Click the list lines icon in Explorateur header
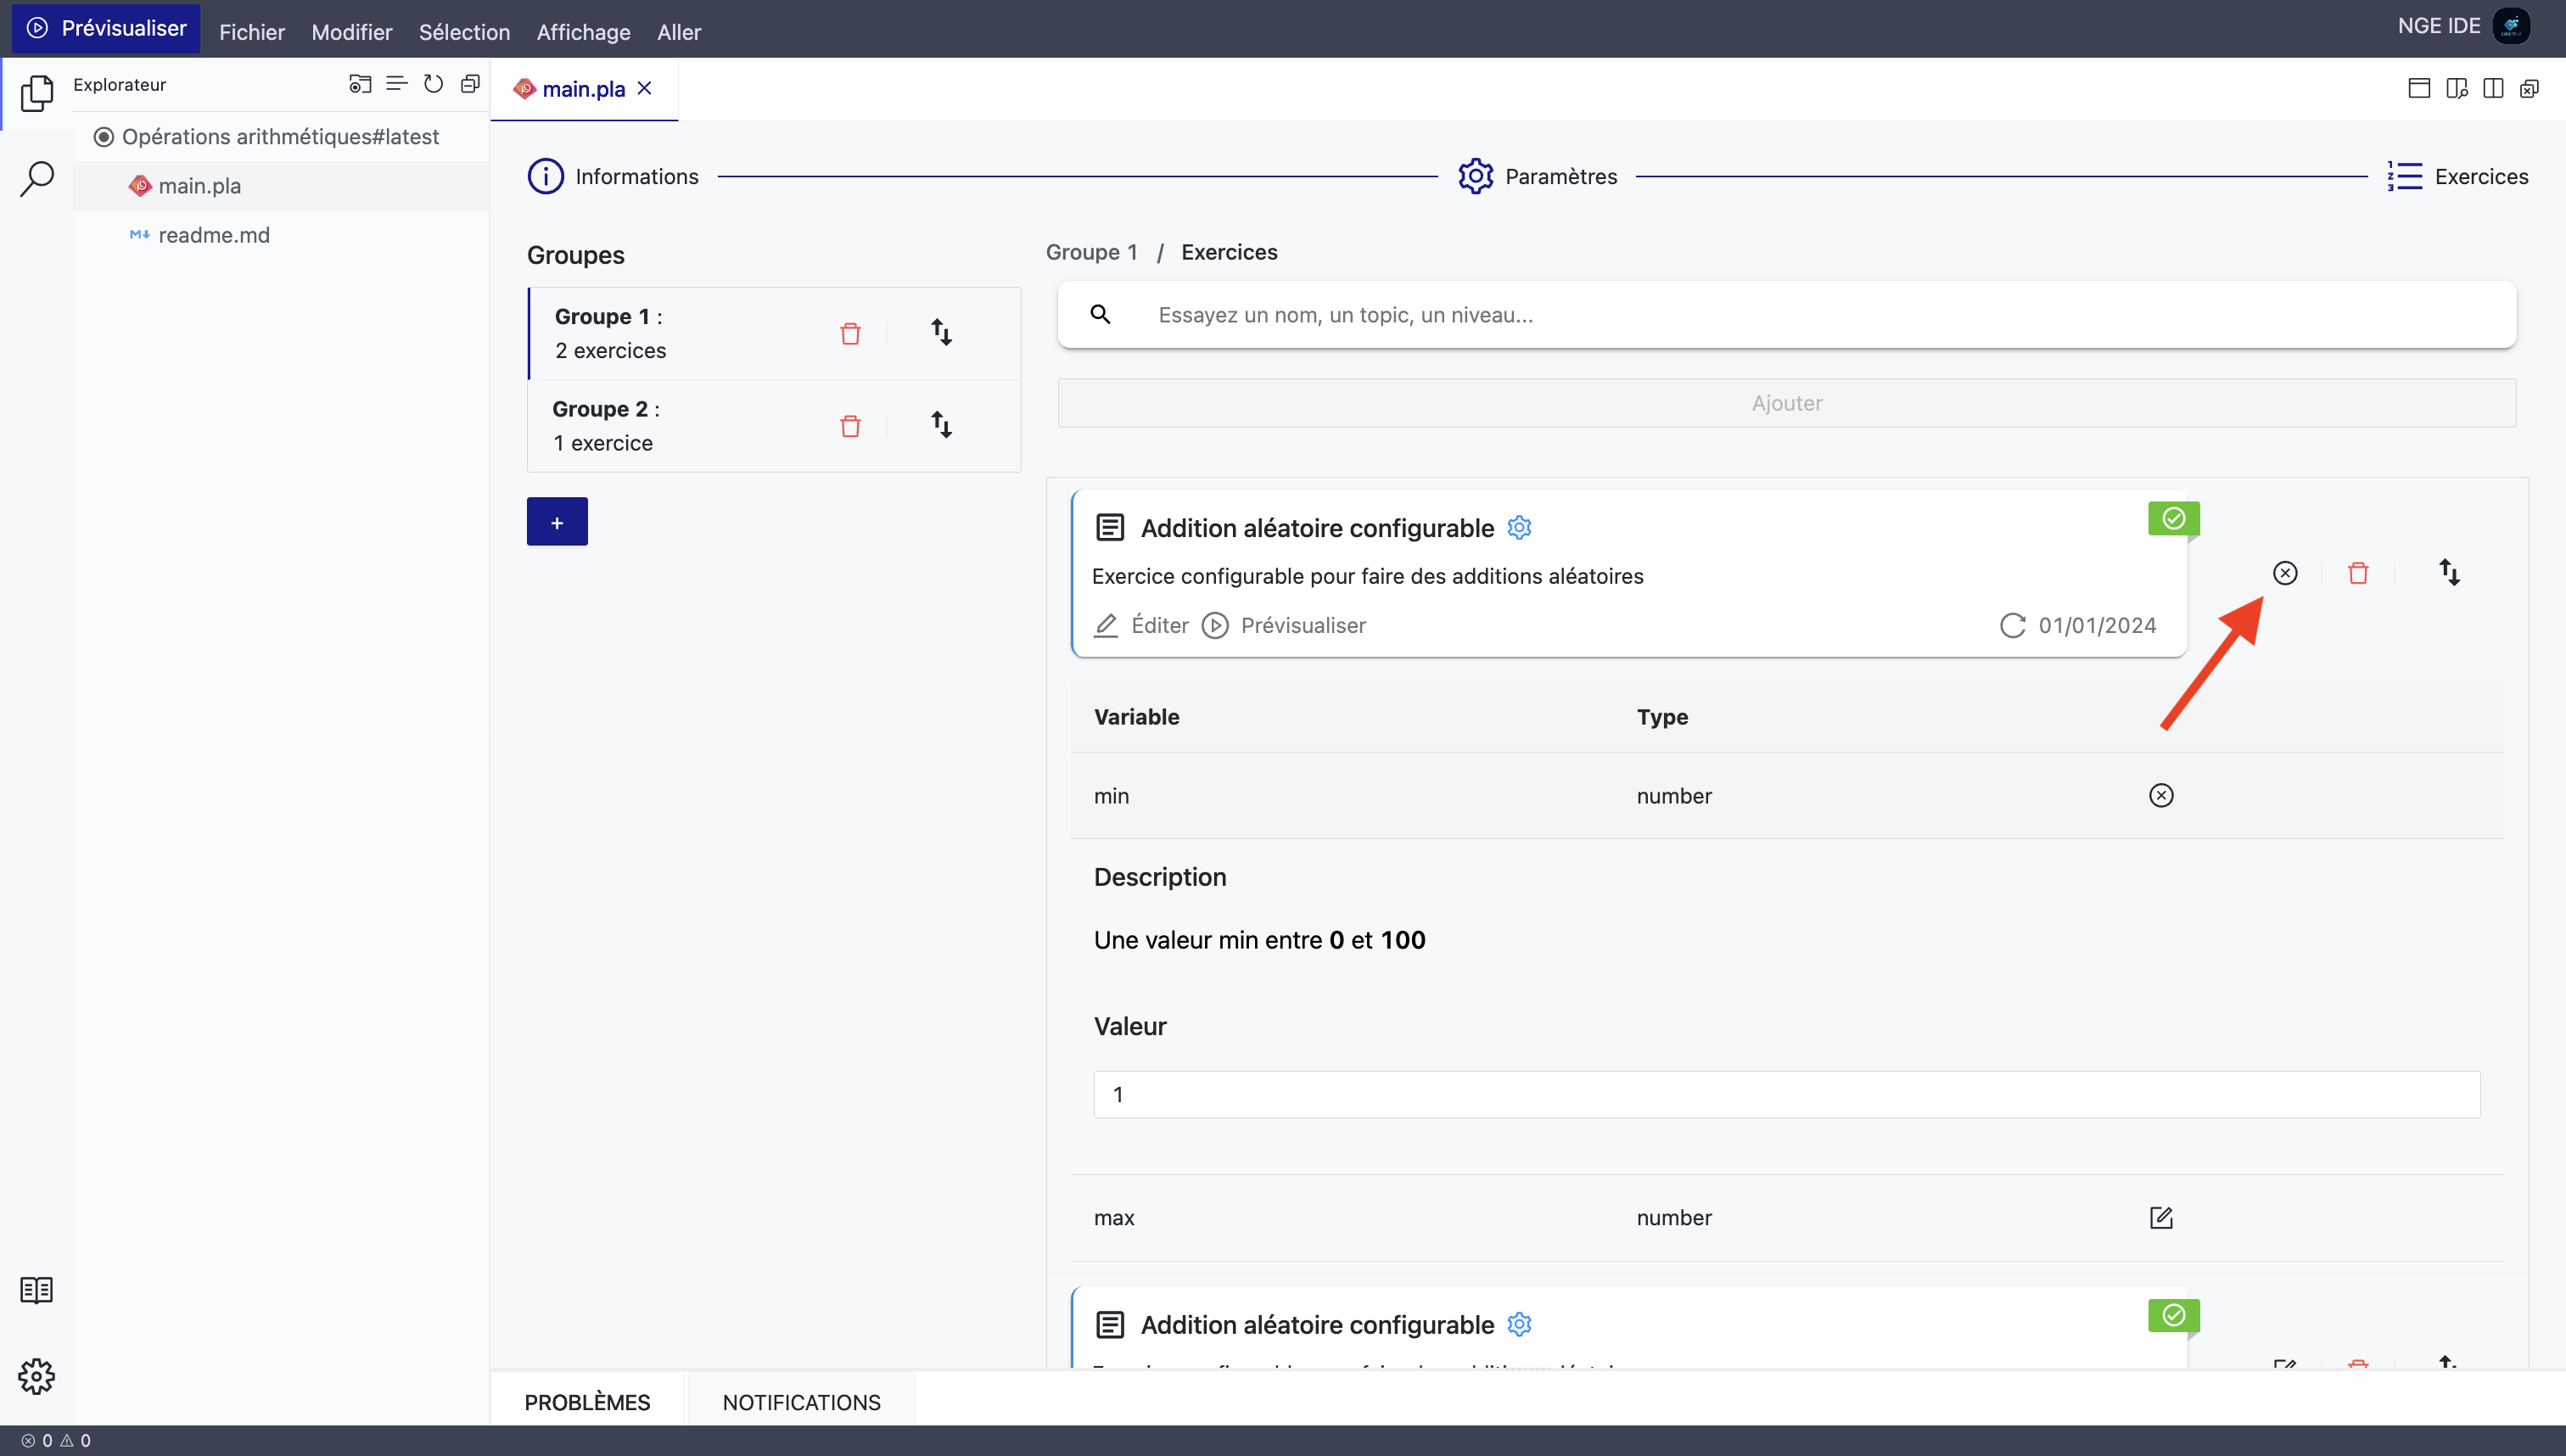This screenshot has width=2566, height=1456. coord(397,84)
